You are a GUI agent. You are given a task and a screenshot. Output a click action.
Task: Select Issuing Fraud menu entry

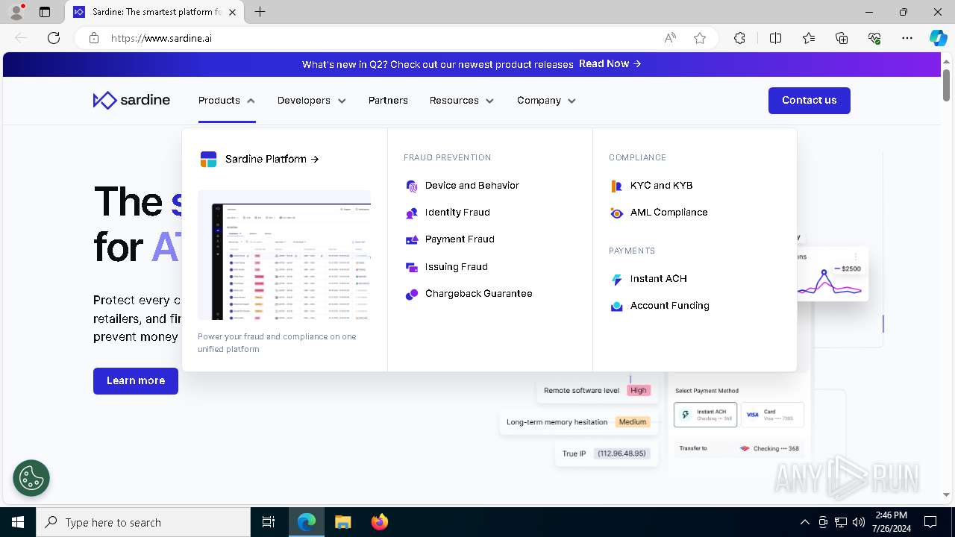tap(457, 267)
